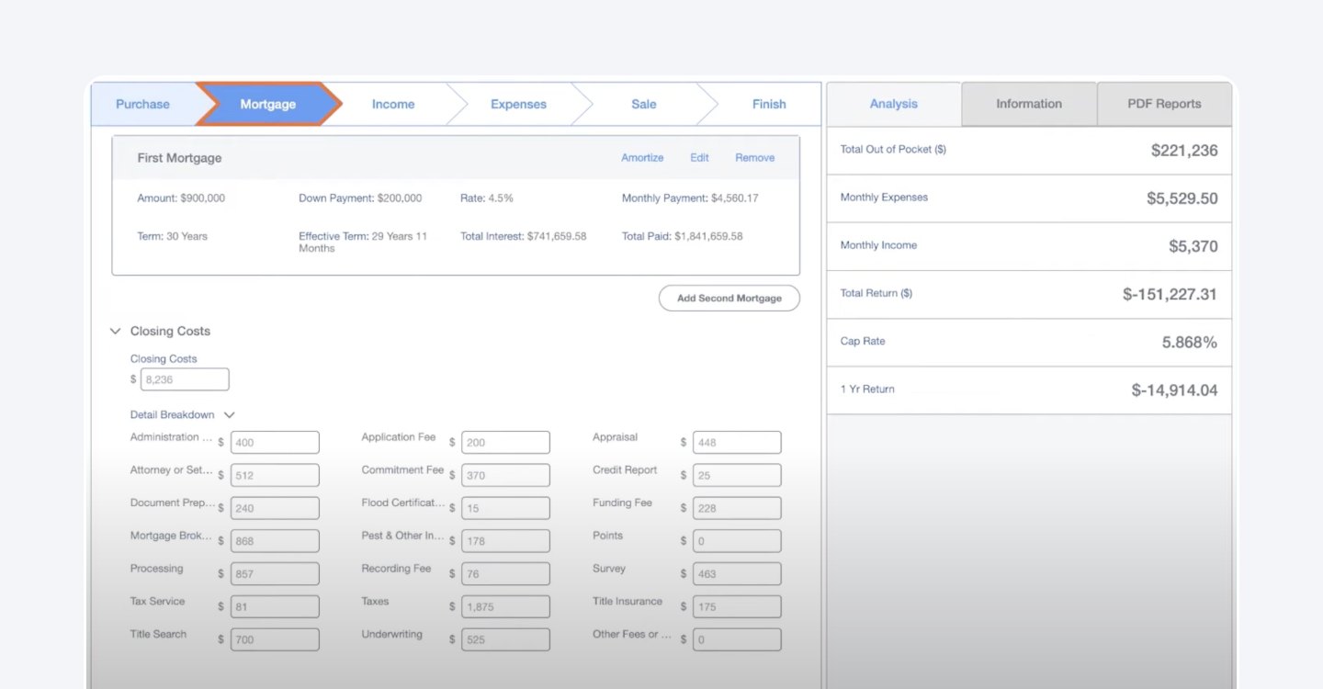Viewport: 1323px width, 689px height.
Task: Open the PDF Reports tab
Action: [1163, 104]
